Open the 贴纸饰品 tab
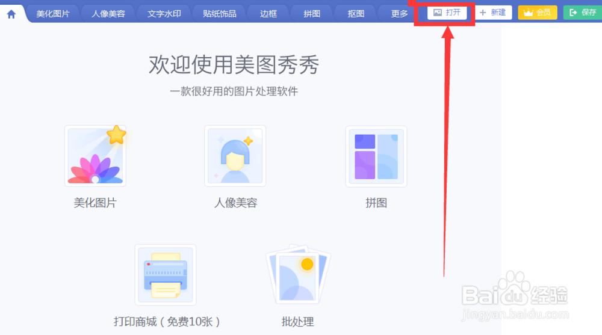This screenshot has height=335, width=602. point(219,14)
